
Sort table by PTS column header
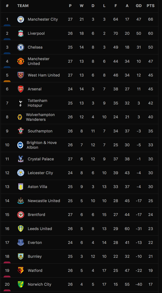[151, 6]
